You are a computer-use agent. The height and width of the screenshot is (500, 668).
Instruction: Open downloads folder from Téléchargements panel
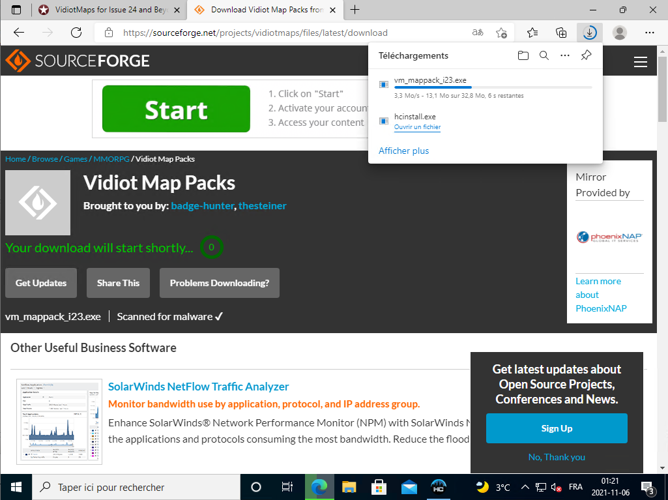tap(523, 55)
